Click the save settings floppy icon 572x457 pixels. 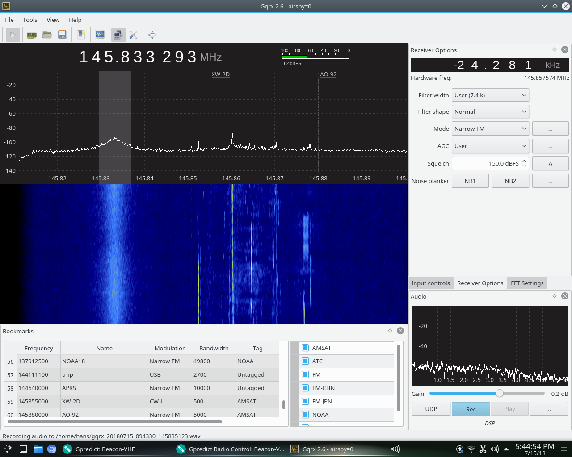point(62,35)
